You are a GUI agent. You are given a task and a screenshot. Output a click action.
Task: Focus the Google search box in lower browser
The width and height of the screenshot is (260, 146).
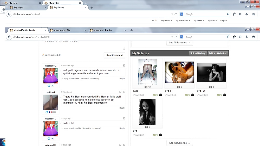point(205,37)
